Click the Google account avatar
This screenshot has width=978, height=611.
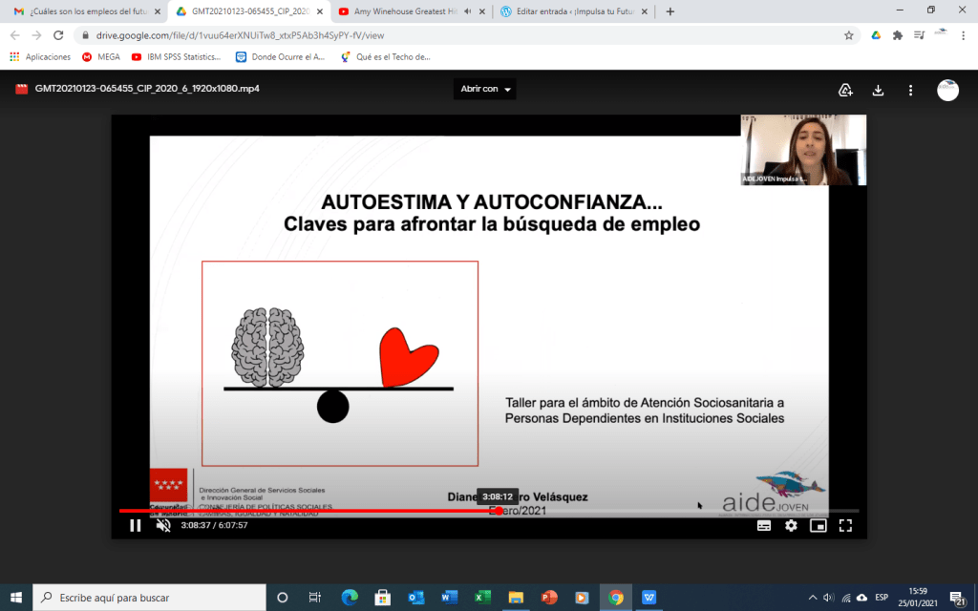(x=947, y=90)
